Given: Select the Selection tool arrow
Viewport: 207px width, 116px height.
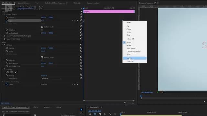Looking at the screenshot, I should click(82, 110).
